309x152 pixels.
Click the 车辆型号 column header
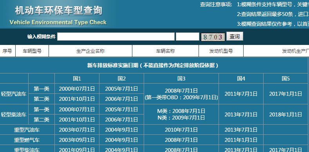tap(32, 51)
